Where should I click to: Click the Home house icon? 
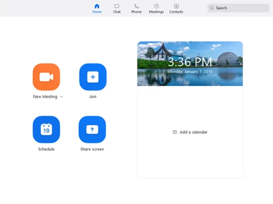pos(97,6)
